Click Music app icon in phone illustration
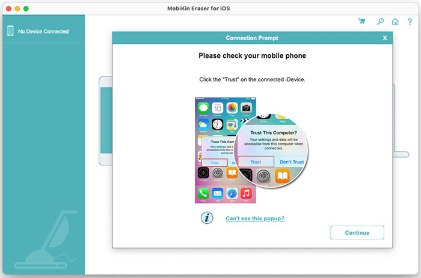Image resolution: width=421 pixels, height=278 pixels. [245, 194]
